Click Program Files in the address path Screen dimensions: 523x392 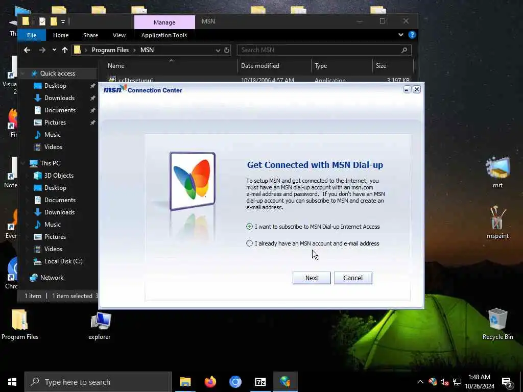110,50
